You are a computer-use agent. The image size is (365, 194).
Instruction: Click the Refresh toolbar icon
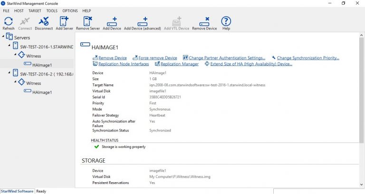click(8, 21)
